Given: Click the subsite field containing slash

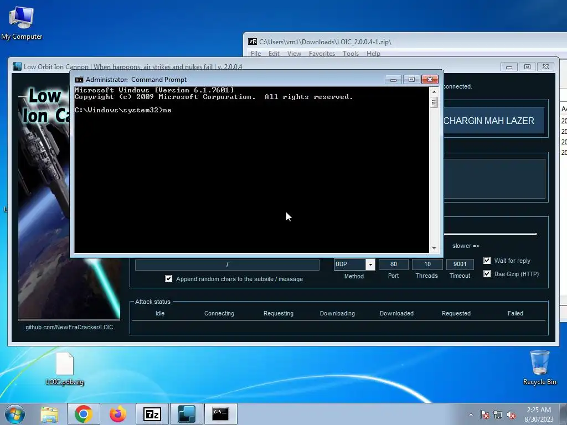Looking at the screenshot, I should click(x=227, y=265).
